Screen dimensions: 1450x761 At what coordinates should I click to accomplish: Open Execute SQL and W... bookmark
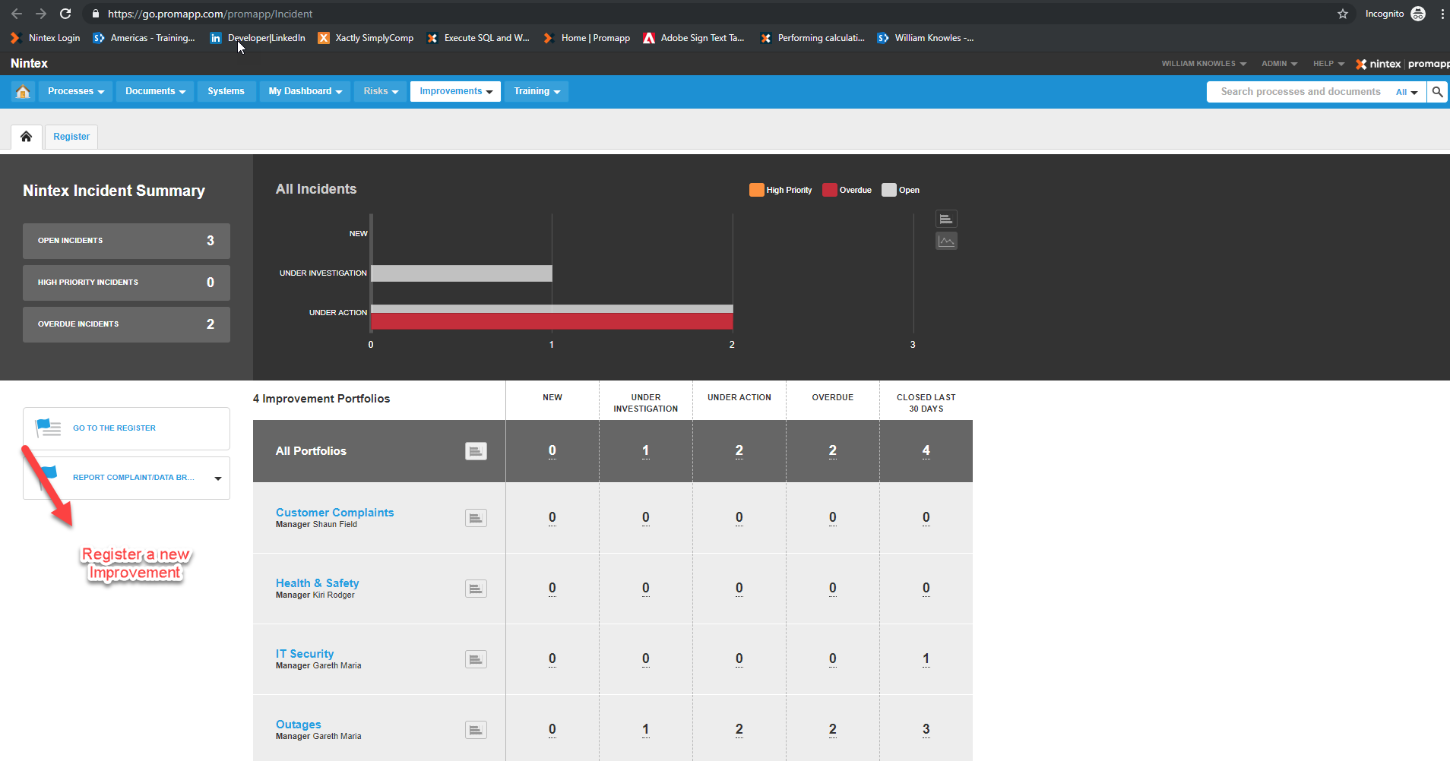(x=478, y=38)
